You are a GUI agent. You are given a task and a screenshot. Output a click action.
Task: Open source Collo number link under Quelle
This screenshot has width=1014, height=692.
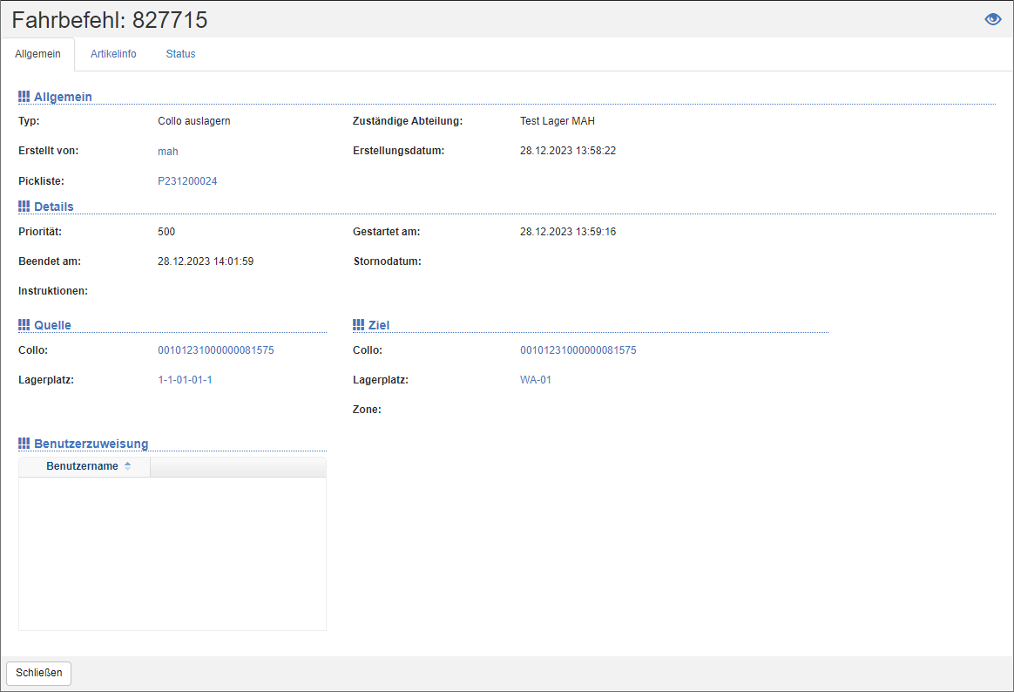click(215, 350)
